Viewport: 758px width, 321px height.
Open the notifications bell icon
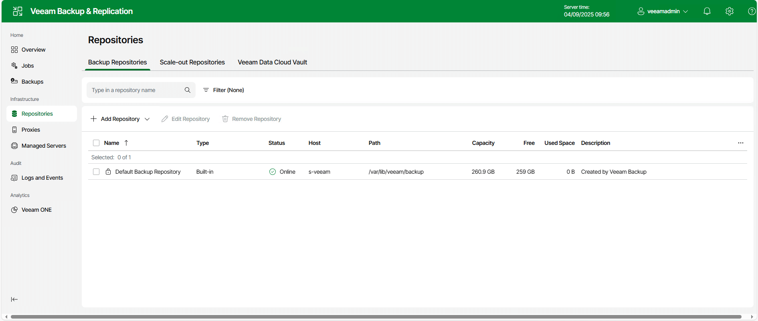tap(707, 11)
